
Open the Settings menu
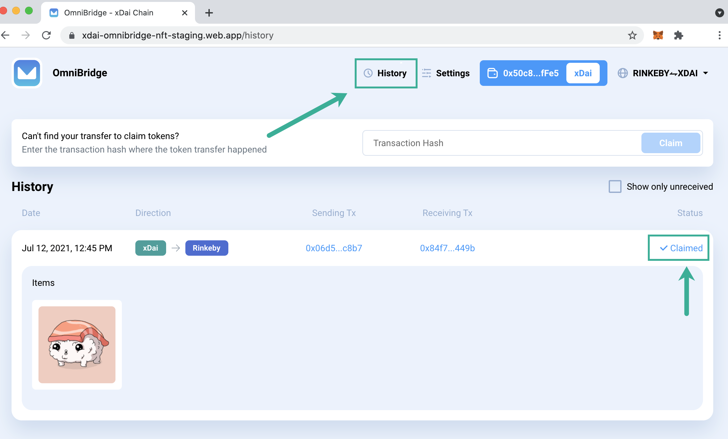pyautogui.click(x=446, y=73)
